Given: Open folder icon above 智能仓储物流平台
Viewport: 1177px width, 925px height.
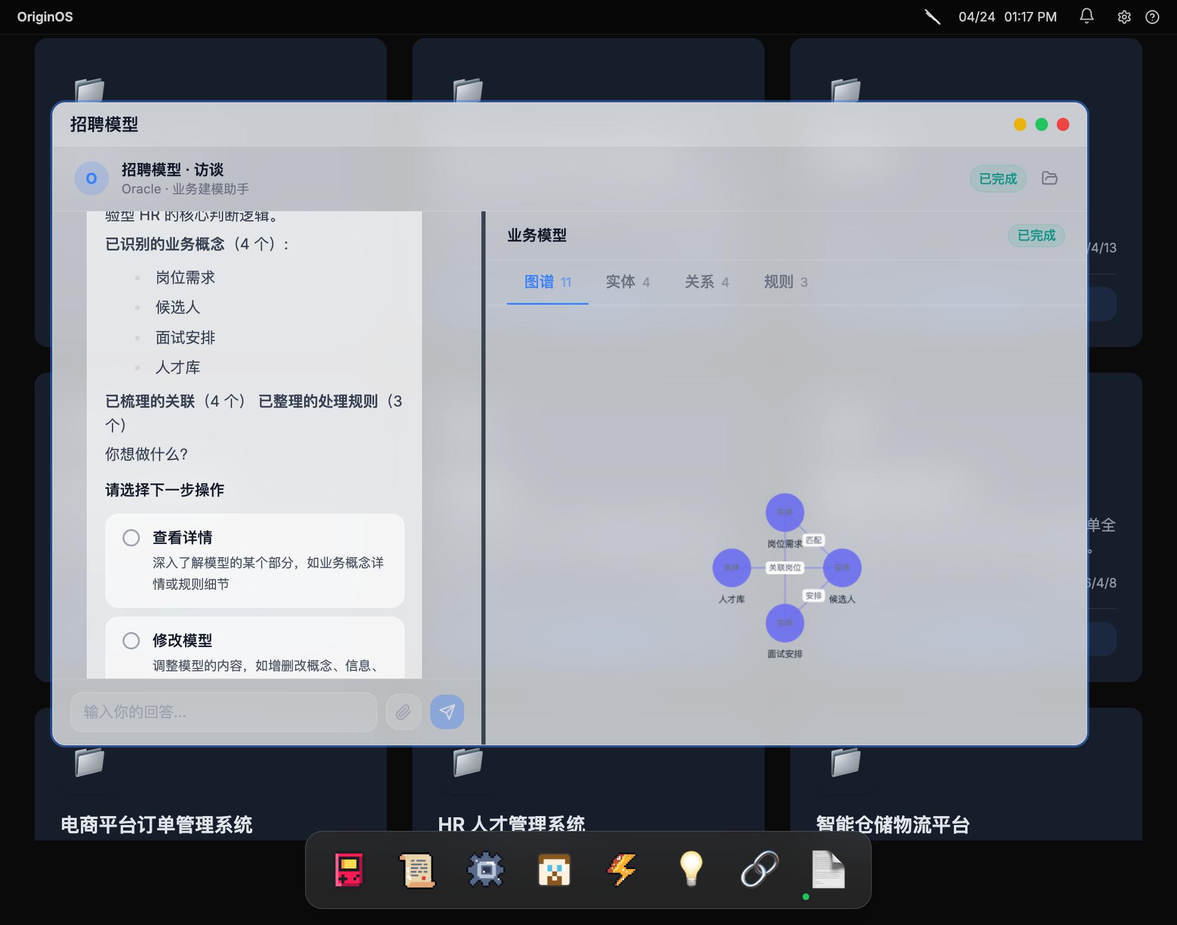Looking at the screenshot, I should tap(846, 762).
